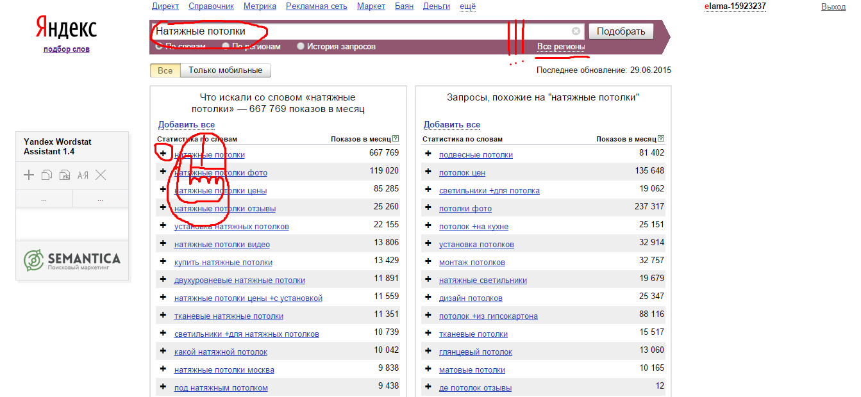Image resolution: width=861 pixels, height=397 pixels.
Task: Switch to 'Только мобильные' tab
Action: 226,70
